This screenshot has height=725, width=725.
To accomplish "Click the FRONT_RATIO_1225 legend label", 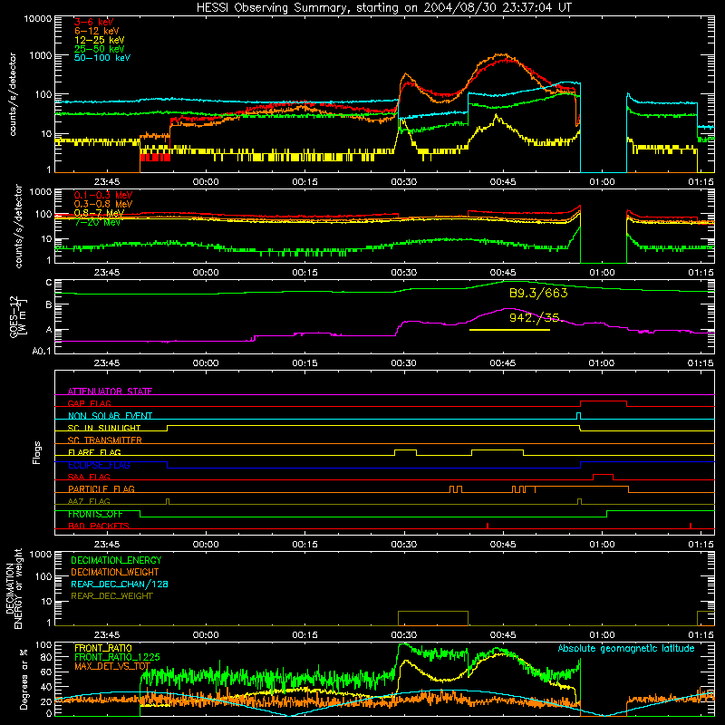I will 117,657.
